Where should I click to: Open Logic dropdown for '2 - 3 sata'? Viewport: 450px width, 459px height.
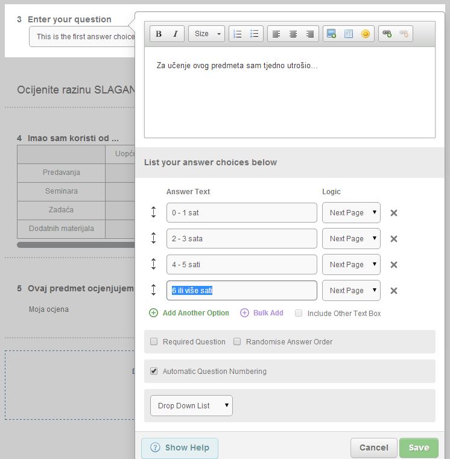click(x=351, y=239)
